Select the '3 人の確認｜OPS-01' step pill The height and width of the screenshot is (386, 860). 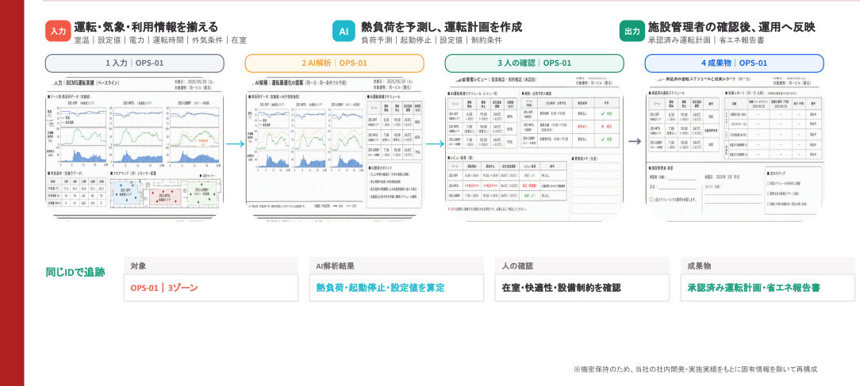(x=534, y=63)
